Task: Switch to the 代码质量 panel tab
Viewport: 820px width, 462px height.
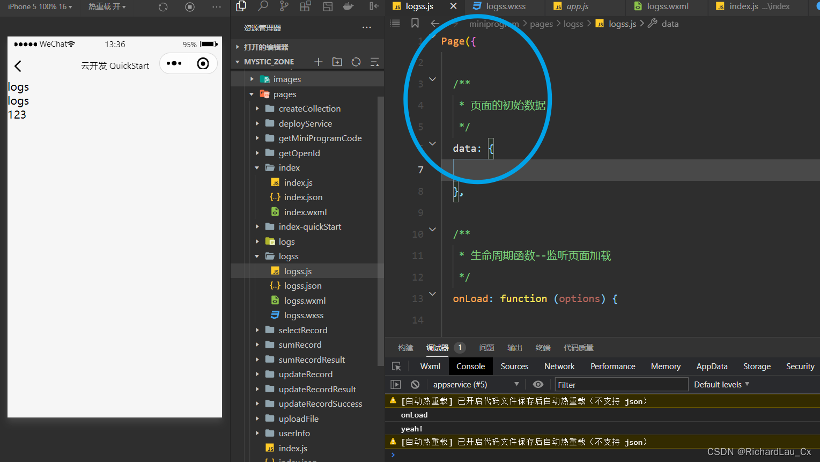Action: tap(578, 348)
